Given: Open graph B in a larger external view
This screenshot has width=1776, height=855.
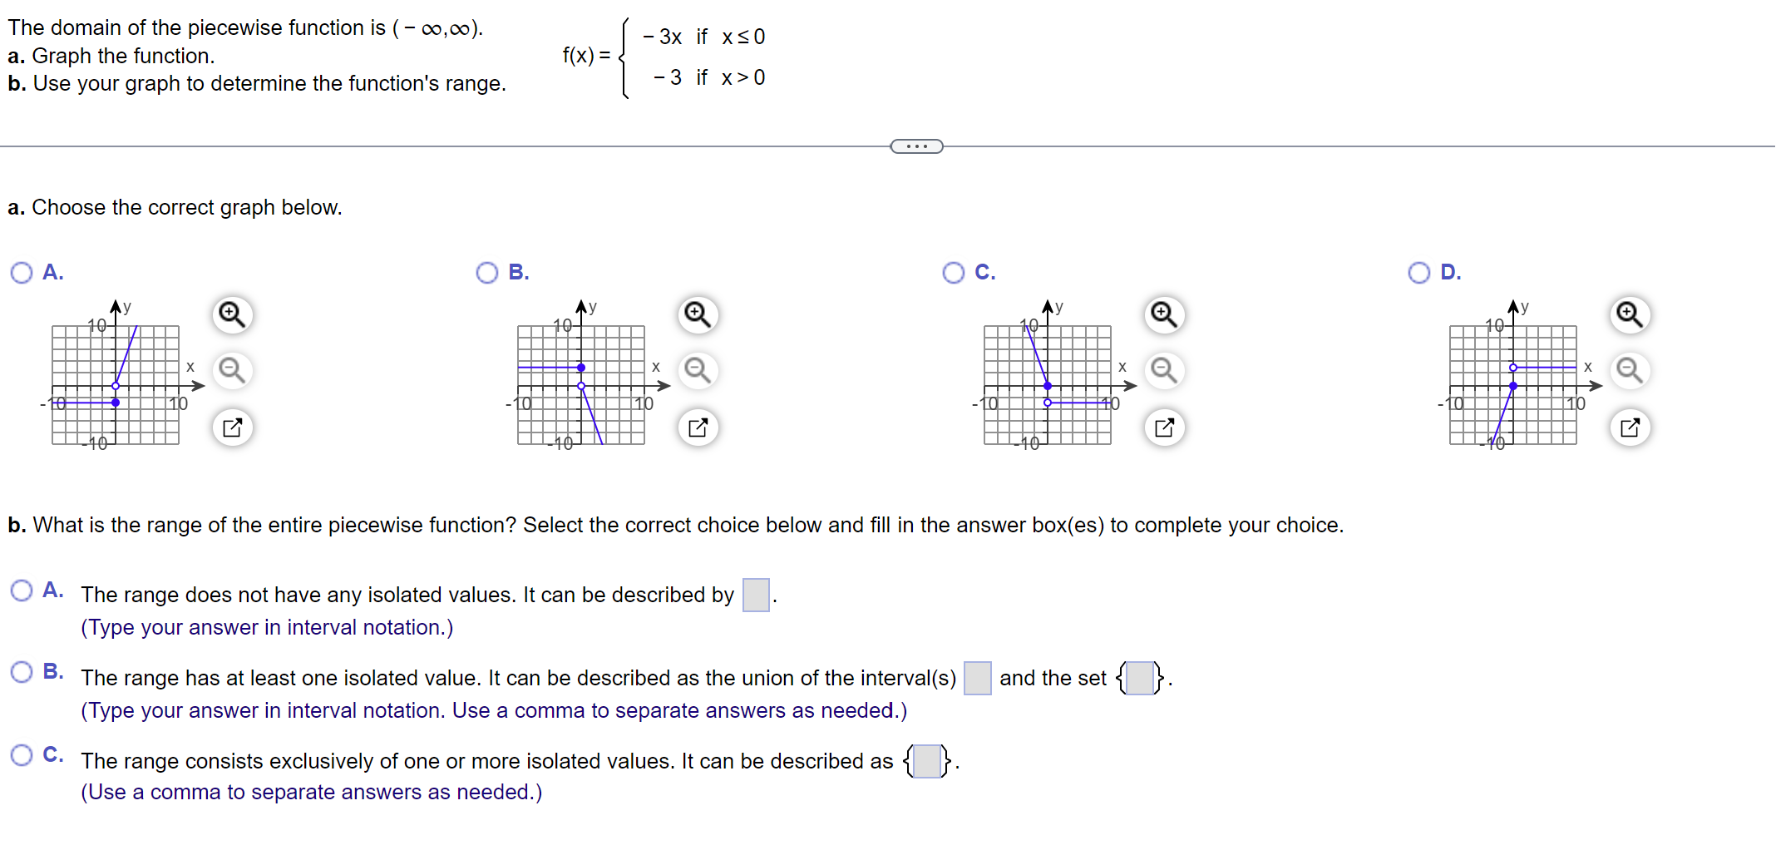Looking at the screenshot, I should click(698, 427).
